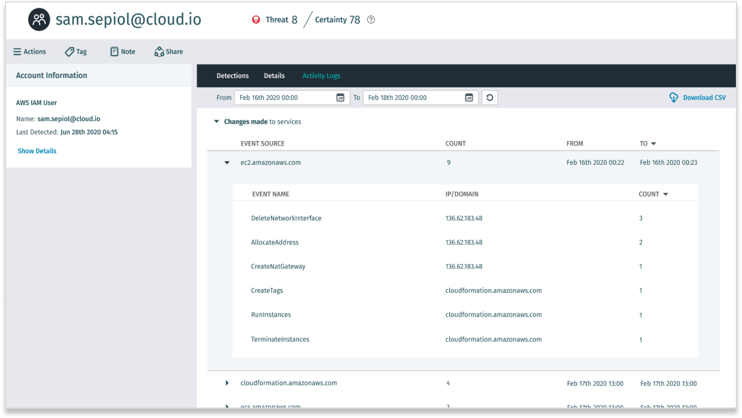
Task: Click the red threat severity icon
Action: tap(256, 20)
